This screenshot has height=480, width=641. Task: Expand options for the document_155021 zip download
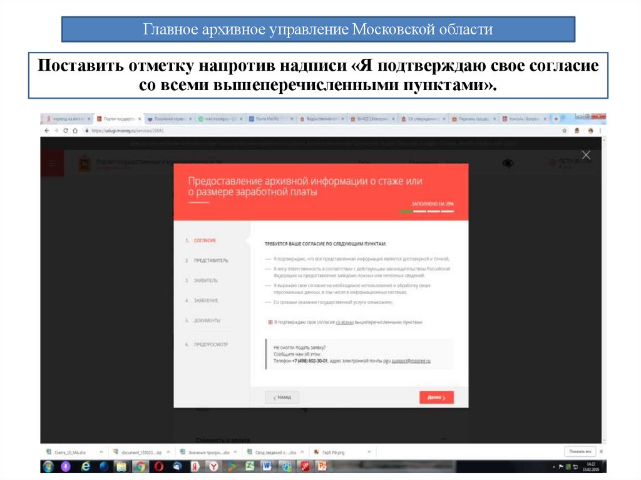click(168, 452)
